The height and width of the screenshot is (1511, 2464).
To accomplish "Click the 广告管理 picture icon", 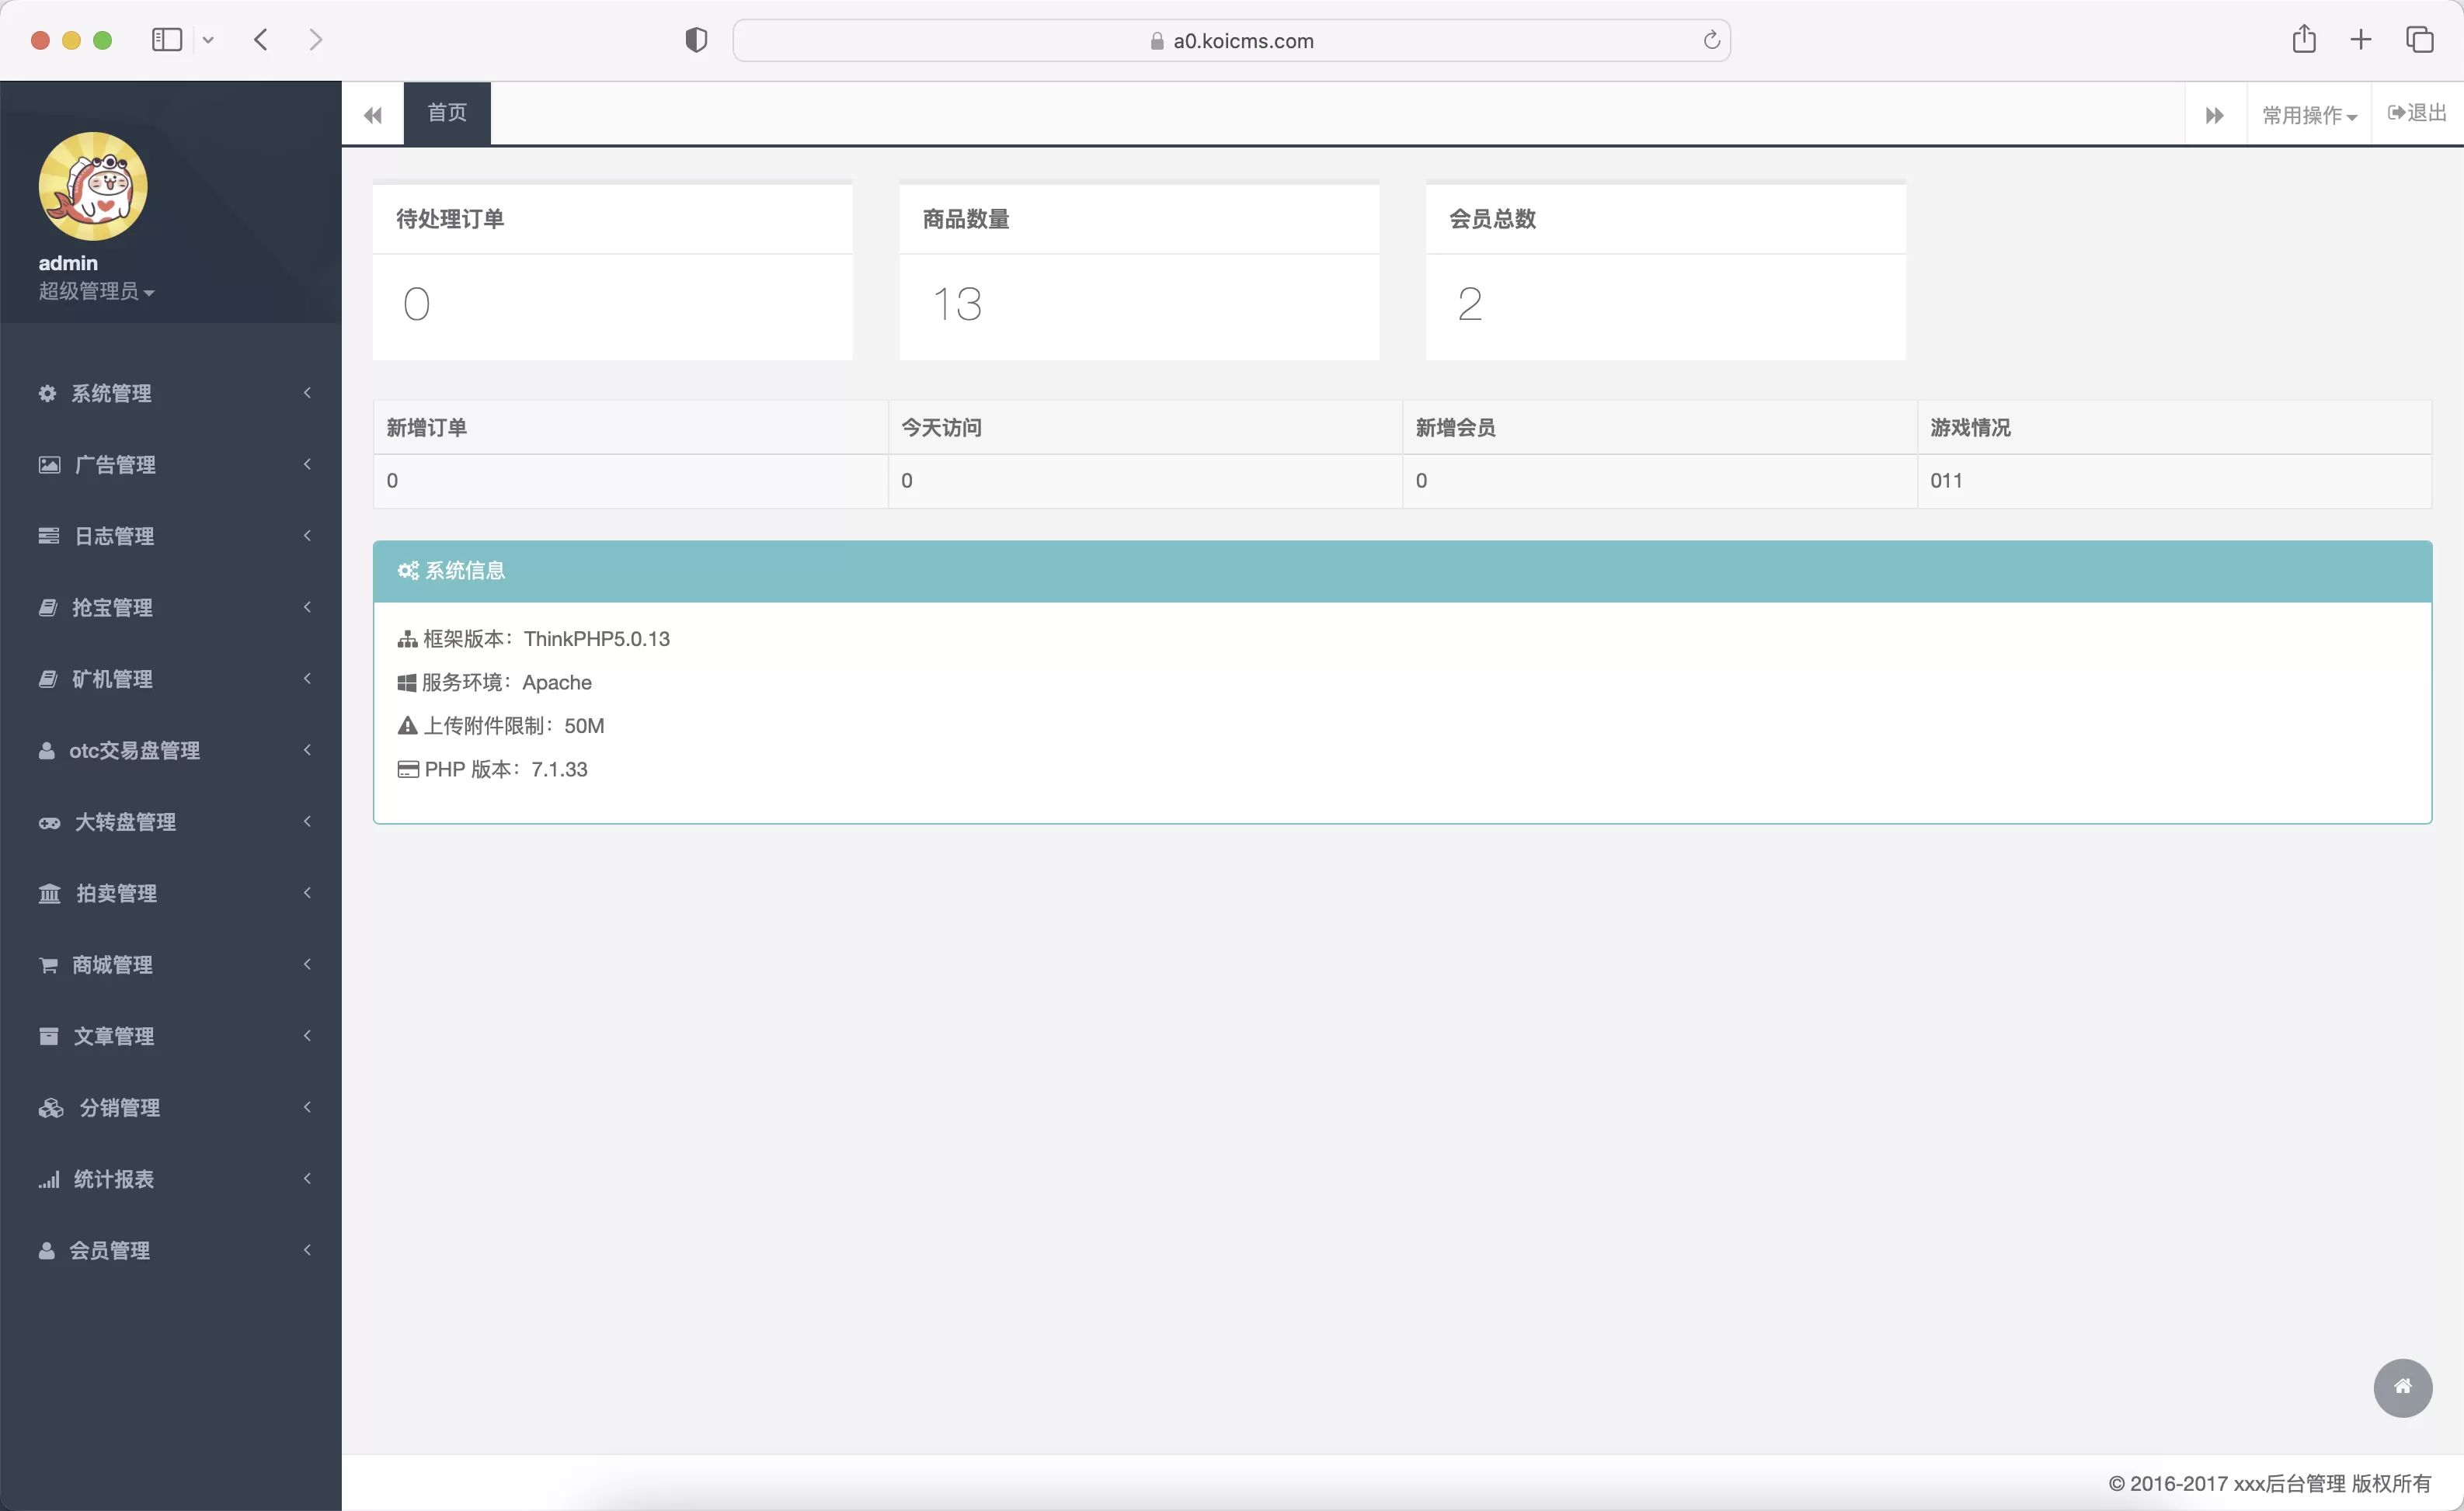I will (x=49, y=464).
